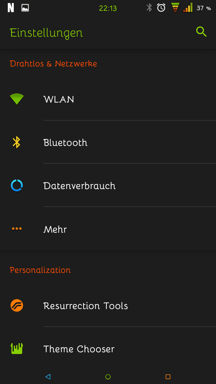The height and width of the screenshot is (384, 216).
Task: Tap the green Theme Chooser icon
Action: [17, 348]
